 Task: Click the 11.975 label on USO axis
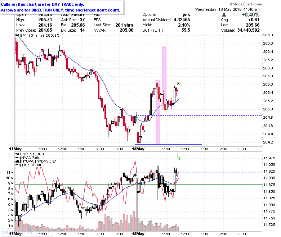point(269,158)
